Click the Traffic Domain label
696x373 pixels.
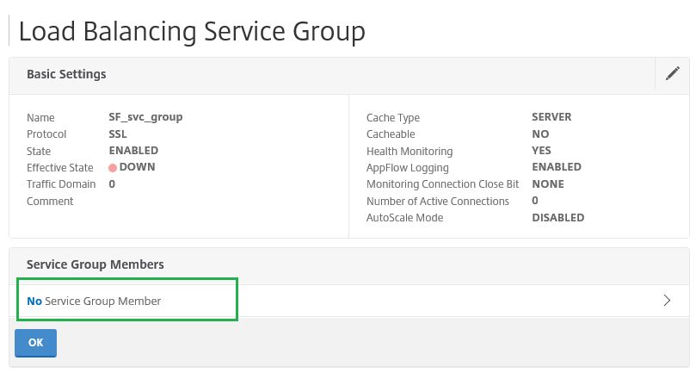click(x=61, y=184)
